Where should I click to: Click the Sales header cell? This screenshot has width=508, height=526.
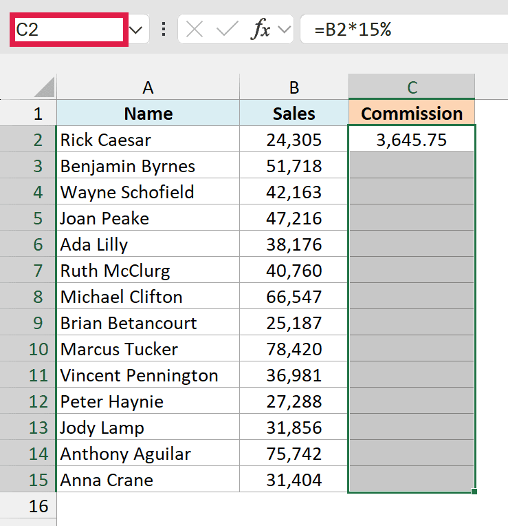(294, 114)
